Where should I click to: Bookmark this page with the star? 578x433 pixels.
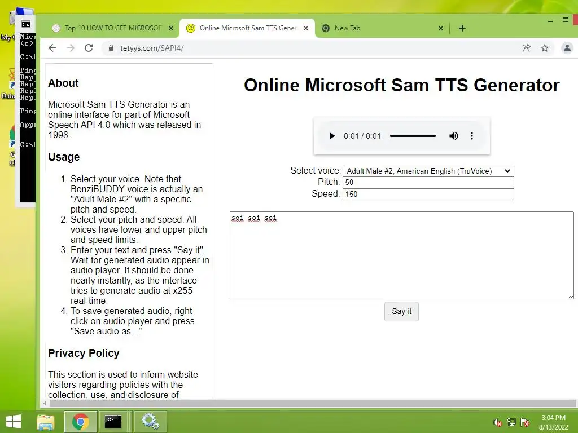tap(545, 48)
